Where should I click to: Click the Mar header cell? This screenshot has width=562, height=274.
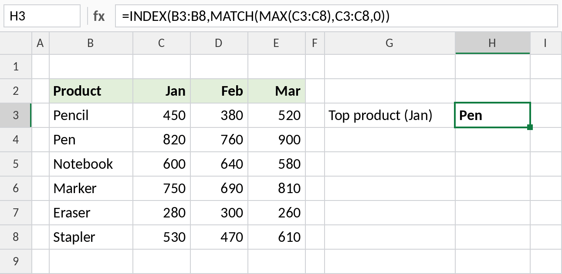tap(277, 91)
